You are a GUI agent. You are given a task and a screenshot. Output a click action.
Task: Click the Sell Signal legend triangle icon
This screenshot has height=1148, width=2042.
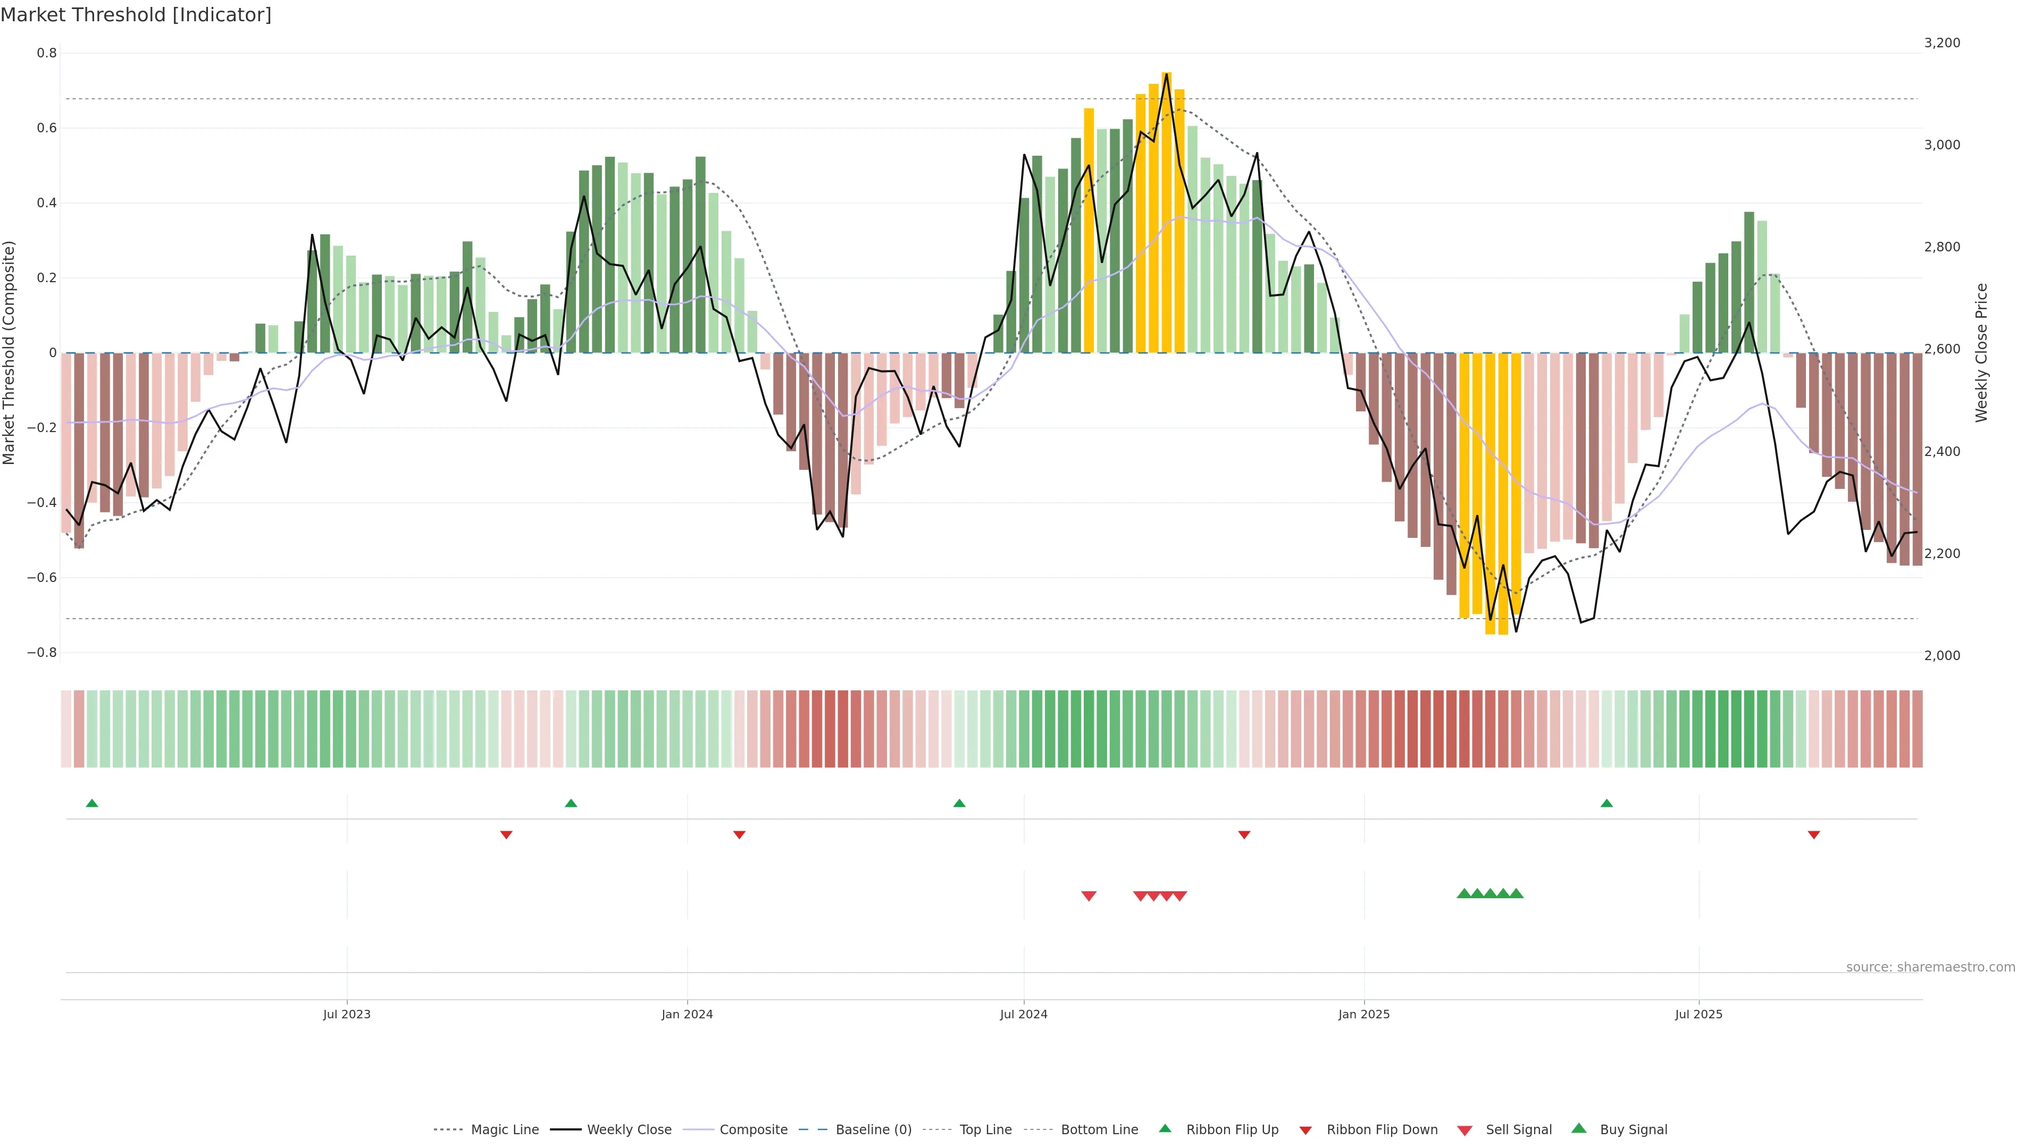1465,1130
